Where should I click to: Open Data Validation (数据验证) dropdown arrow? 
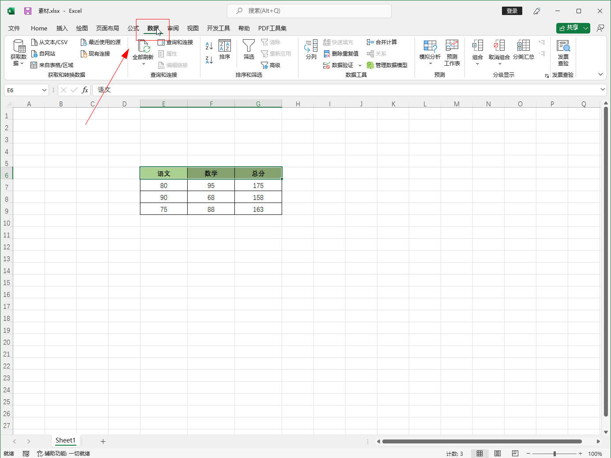[360, 66]
